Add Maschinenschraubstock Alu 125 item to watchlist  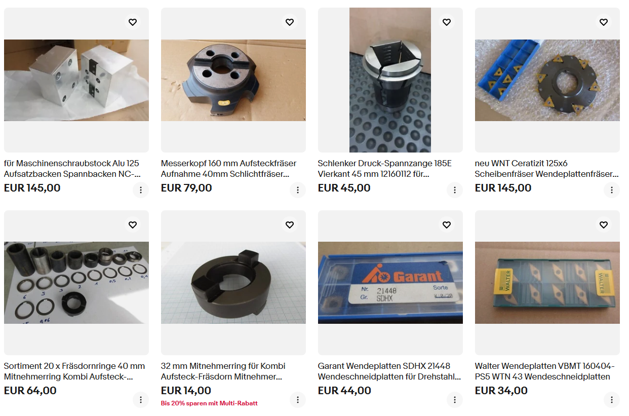click(133, 22)
